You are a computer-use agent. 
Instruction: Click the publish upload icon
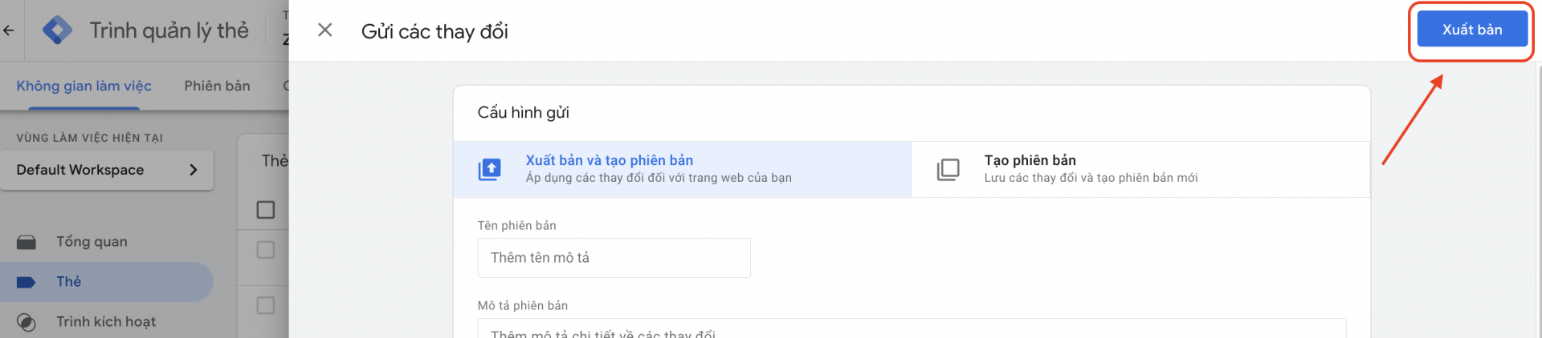[x=490, y=169]
